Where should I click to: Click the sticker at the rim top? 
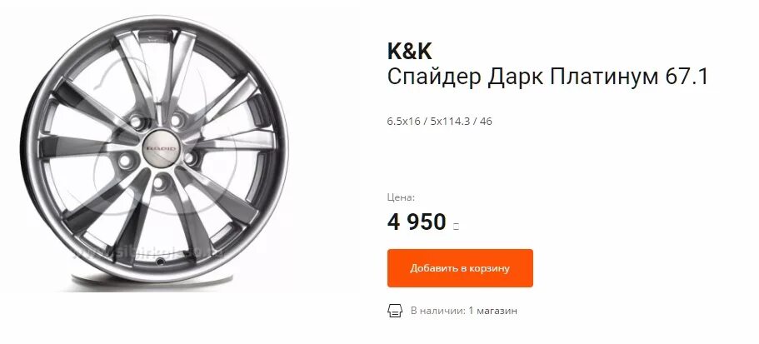click(x=156, y=36)
